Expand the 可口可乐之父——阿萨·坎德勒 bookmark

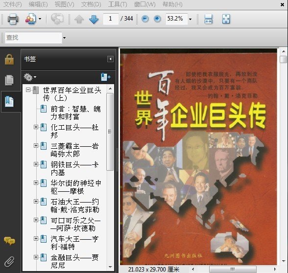pos(36,220)
